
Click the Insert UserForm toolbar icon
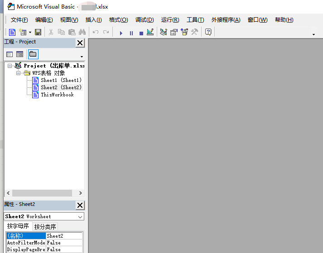23,32
